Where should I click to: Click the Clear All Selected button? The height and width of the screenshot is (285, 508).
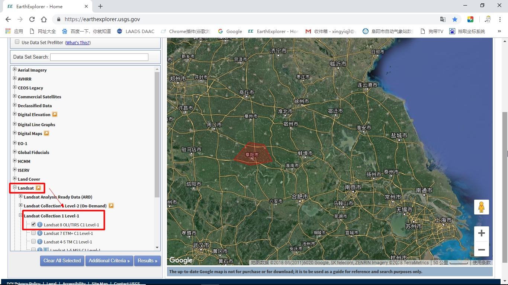click(62, 261)
